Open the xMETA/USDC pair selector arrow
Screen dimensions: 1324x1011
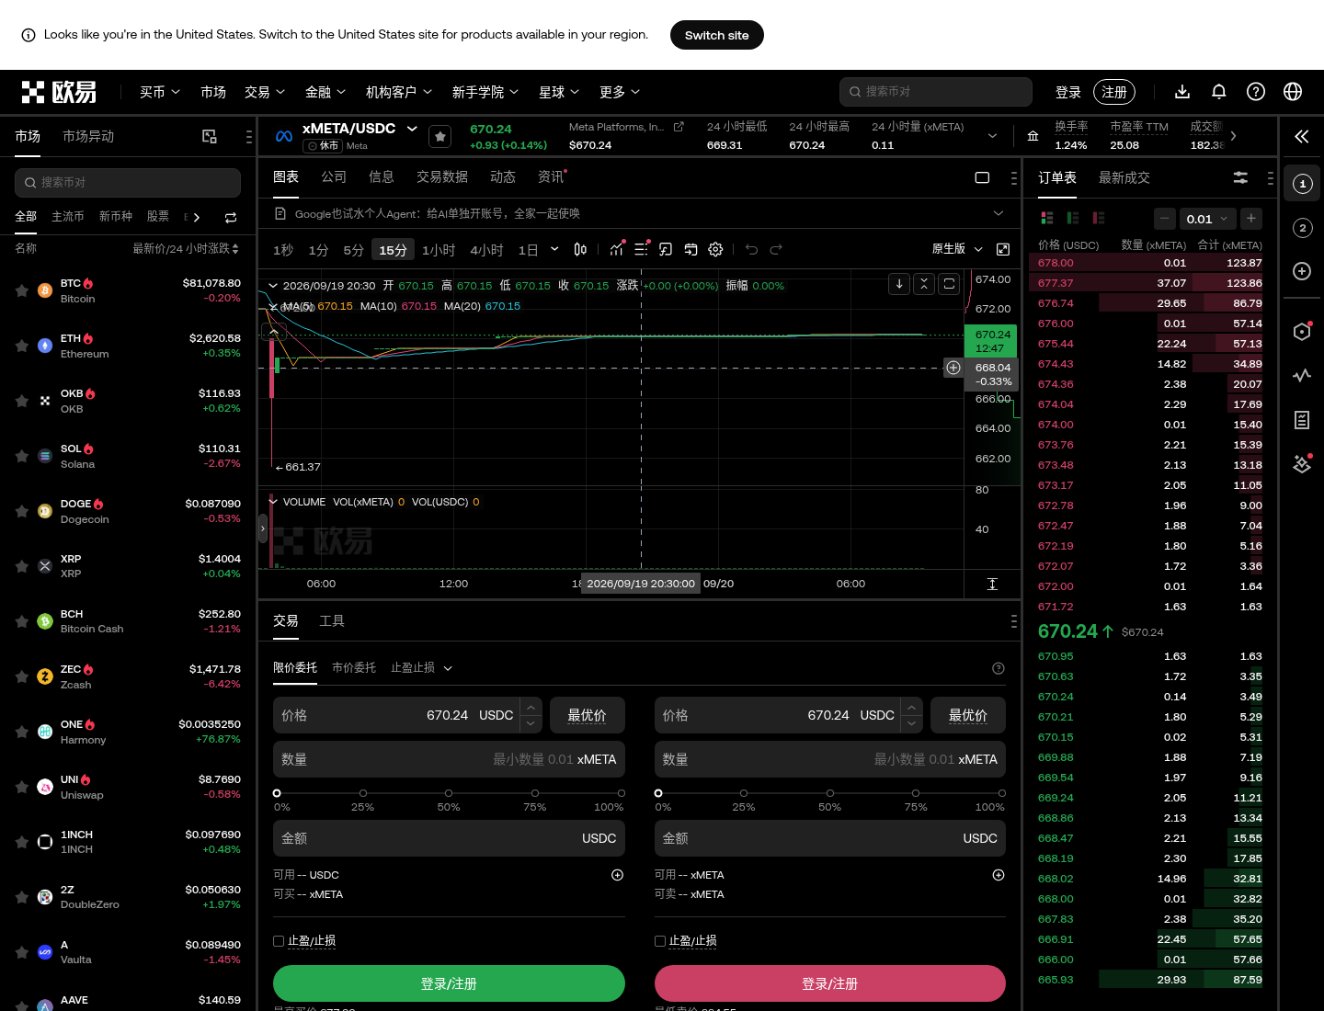[x=412, y=128]
